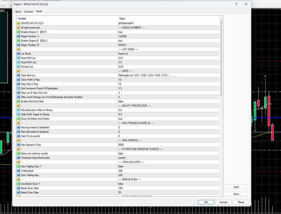This screenshot has height=214, width=281.
Task: Click the Value column header
Action: pyautogui.click(x=169, y=19)
